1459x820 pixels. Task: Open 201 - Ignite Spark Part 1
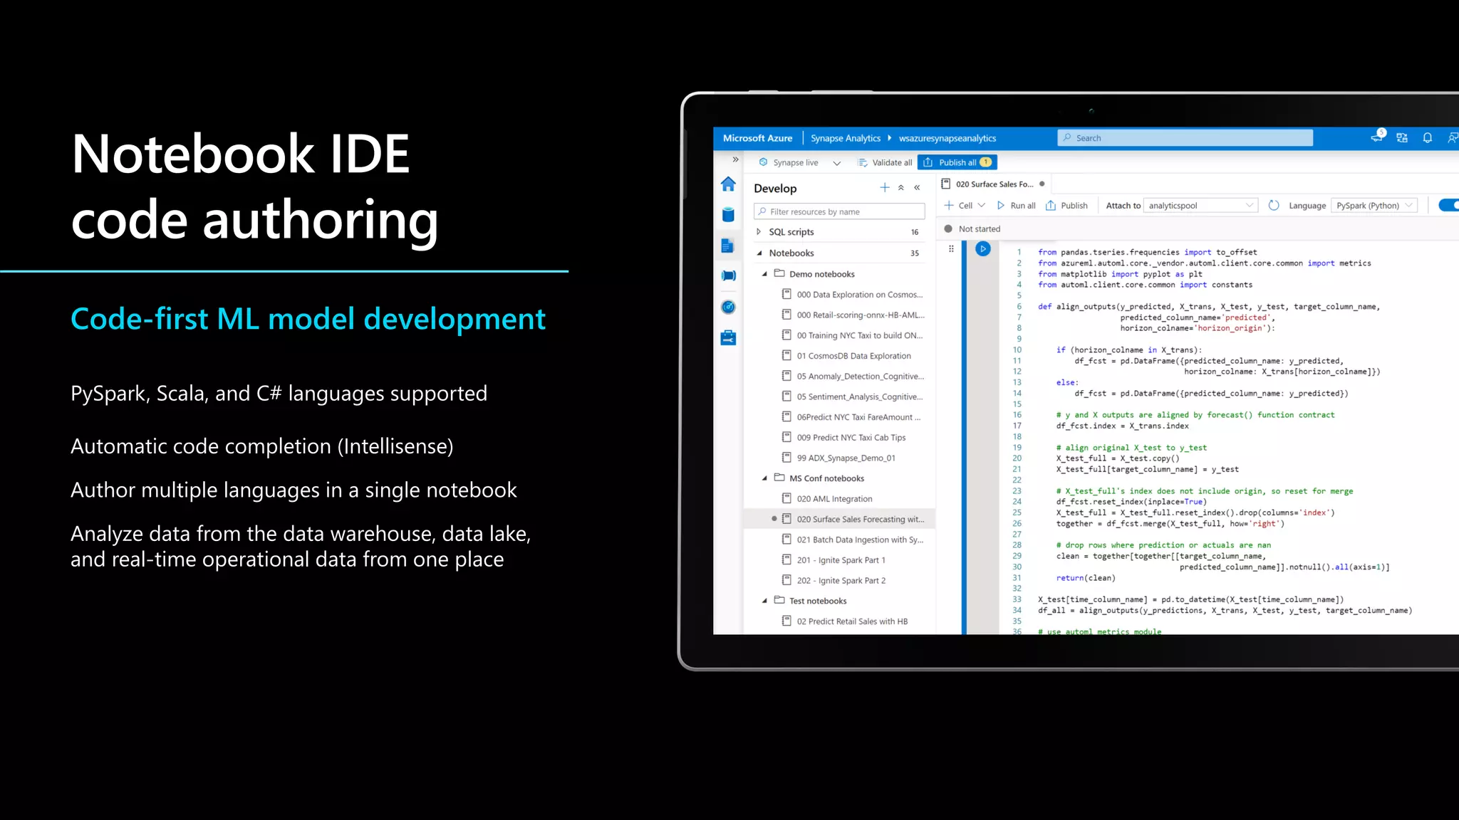[x=834, y=560]
